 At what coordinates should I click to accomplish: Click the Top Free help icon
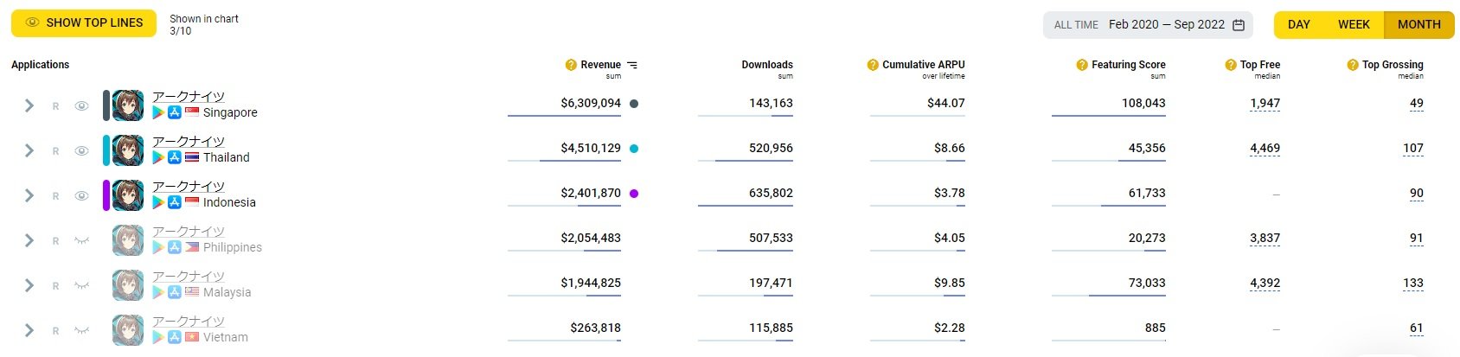1231,65
